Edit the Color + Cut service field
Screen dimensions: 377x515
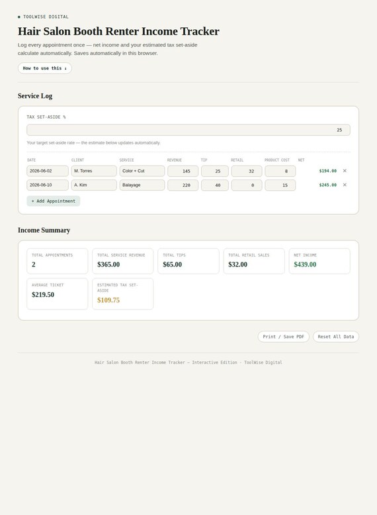[142, 171]
